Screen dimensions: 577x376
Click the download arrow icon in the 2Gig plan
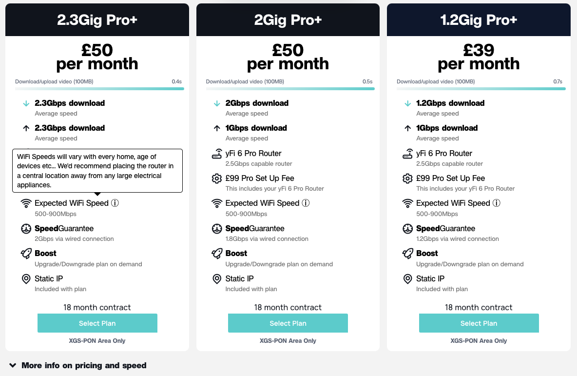coord(217,103)
